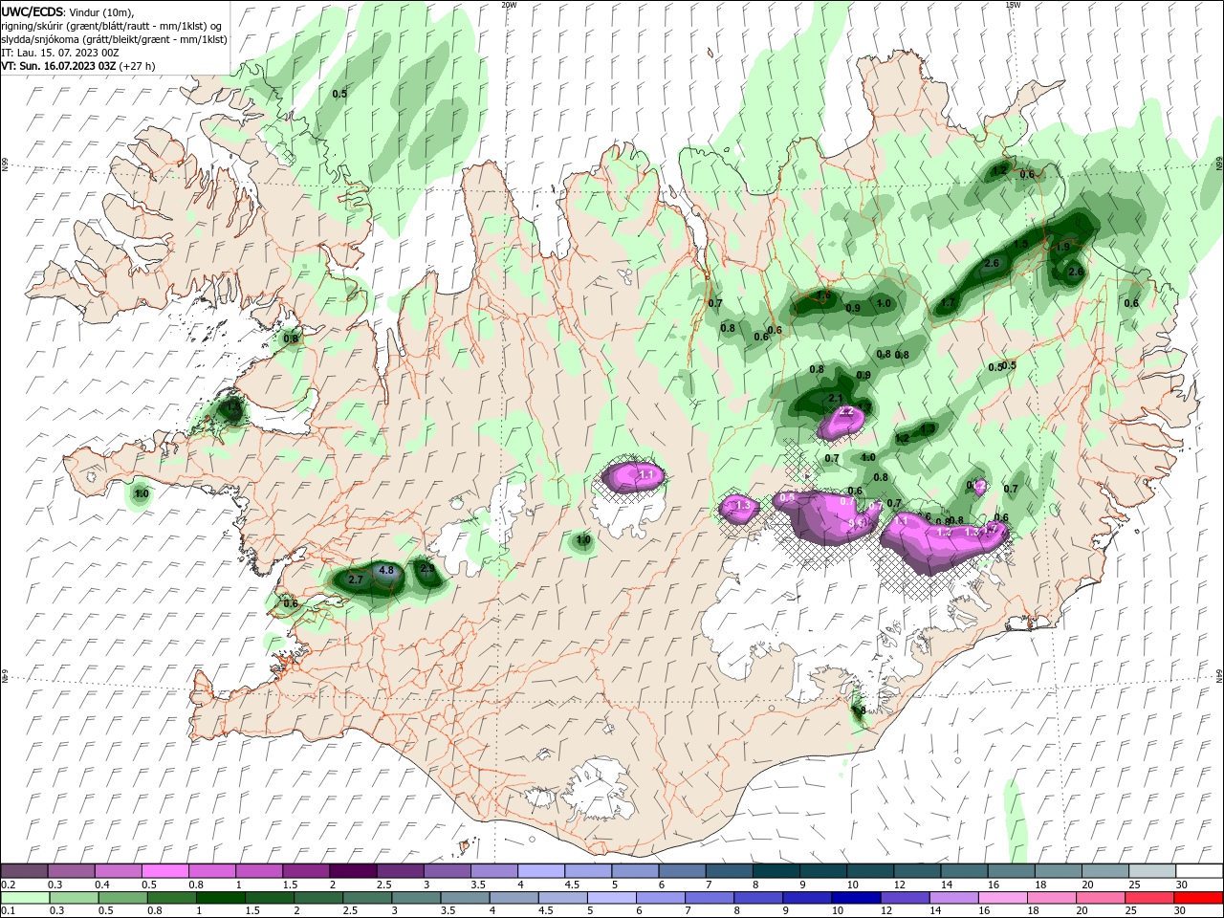Select the darkest purple snow legend swatch

[353, 871]
